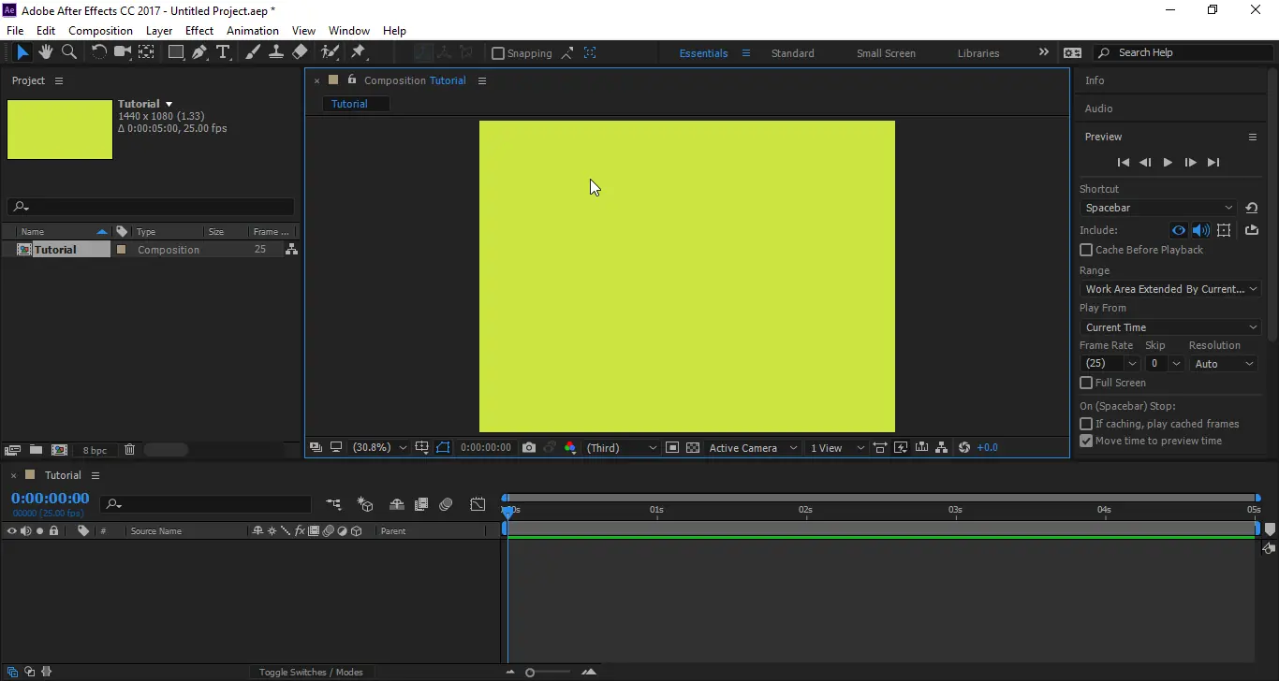
Task: Select the Pan Behind anchor point tool
Action: pos(147,52)
